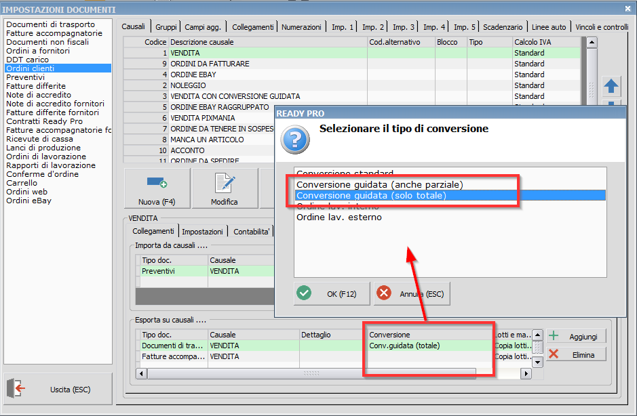Confirm with the OK (F12) button

[332, 293]
